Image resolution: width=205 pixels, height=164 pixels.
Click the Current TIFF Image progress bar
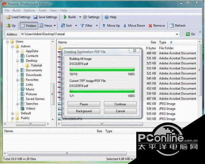[102, 91]
